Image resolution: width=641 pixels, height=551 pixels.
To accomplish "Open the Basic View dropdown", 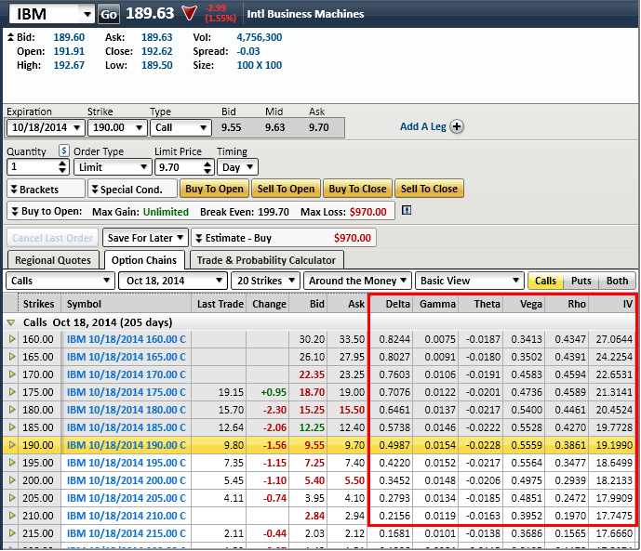I will click(469, 281).
